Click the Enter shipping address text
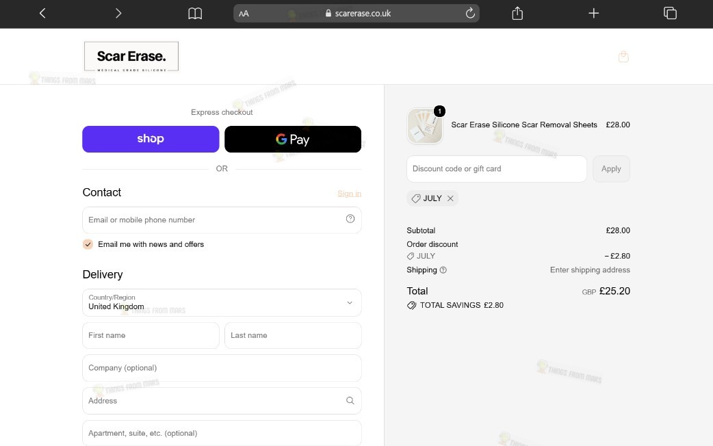The image size is (713, 446). click(590, 270)
